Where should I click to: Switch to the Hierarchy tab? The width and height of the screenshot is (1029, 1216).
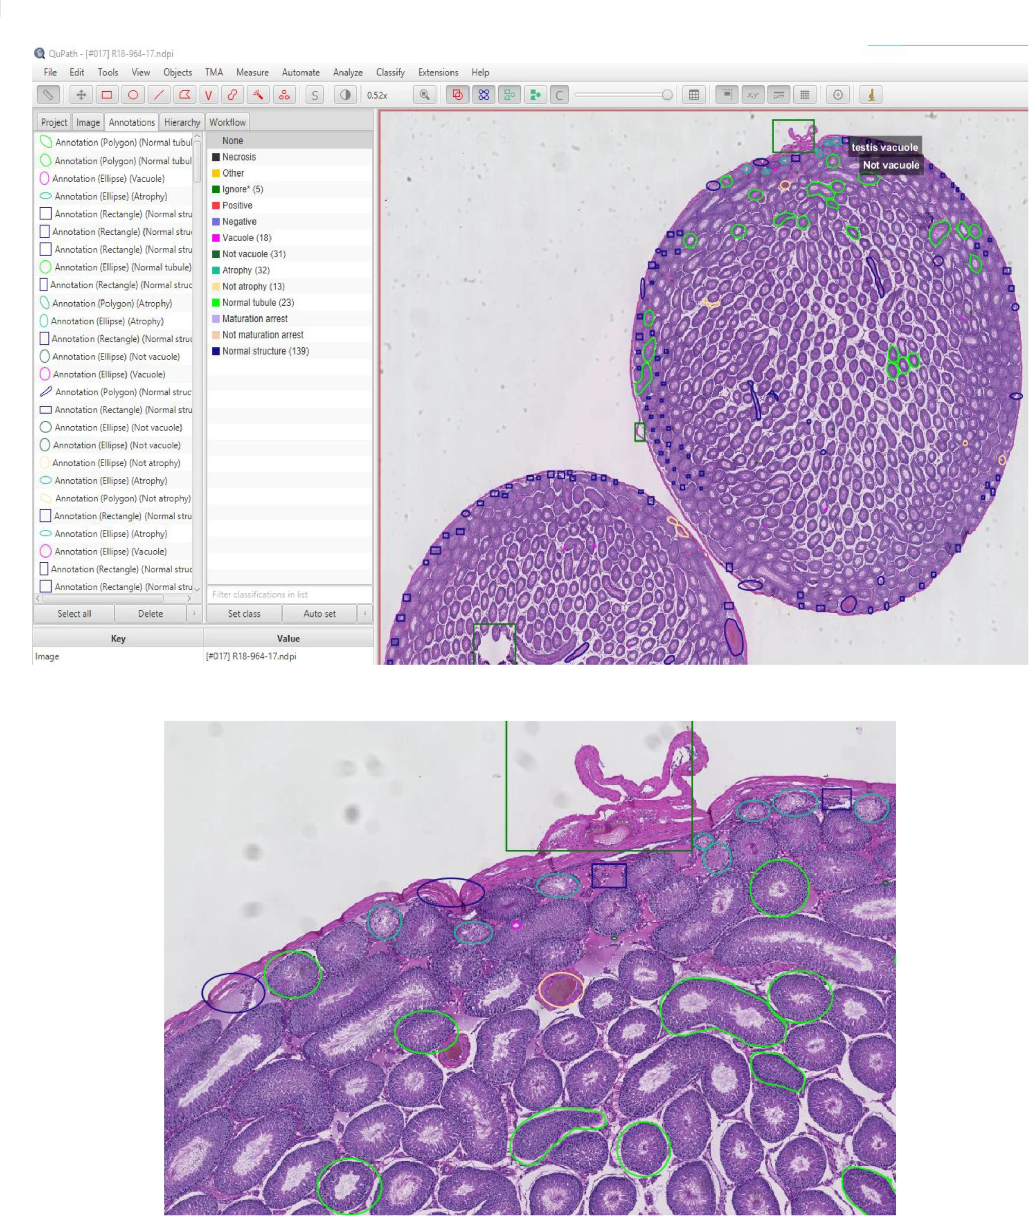(182, 122)
